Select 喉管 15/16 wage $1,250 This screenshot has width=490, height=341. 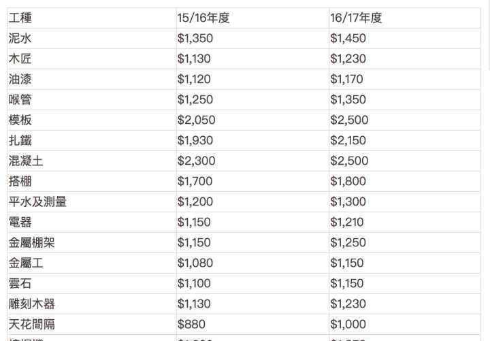coord(195,100)
